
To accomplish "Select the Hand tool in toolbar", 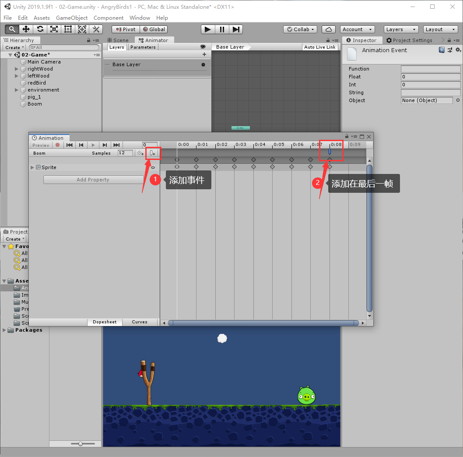I will tap(12, 29).
